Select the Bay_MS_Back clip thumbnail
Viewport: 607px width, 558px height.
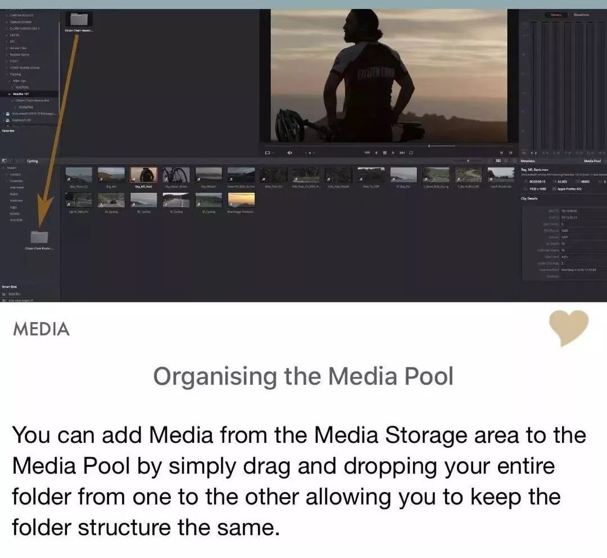143,175
